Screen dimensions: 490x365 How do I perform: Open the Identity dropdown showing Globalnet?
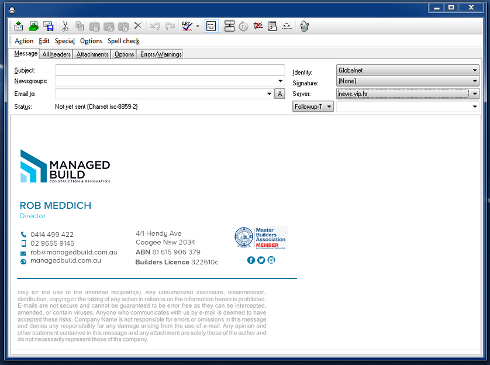[x=408, y=70]
